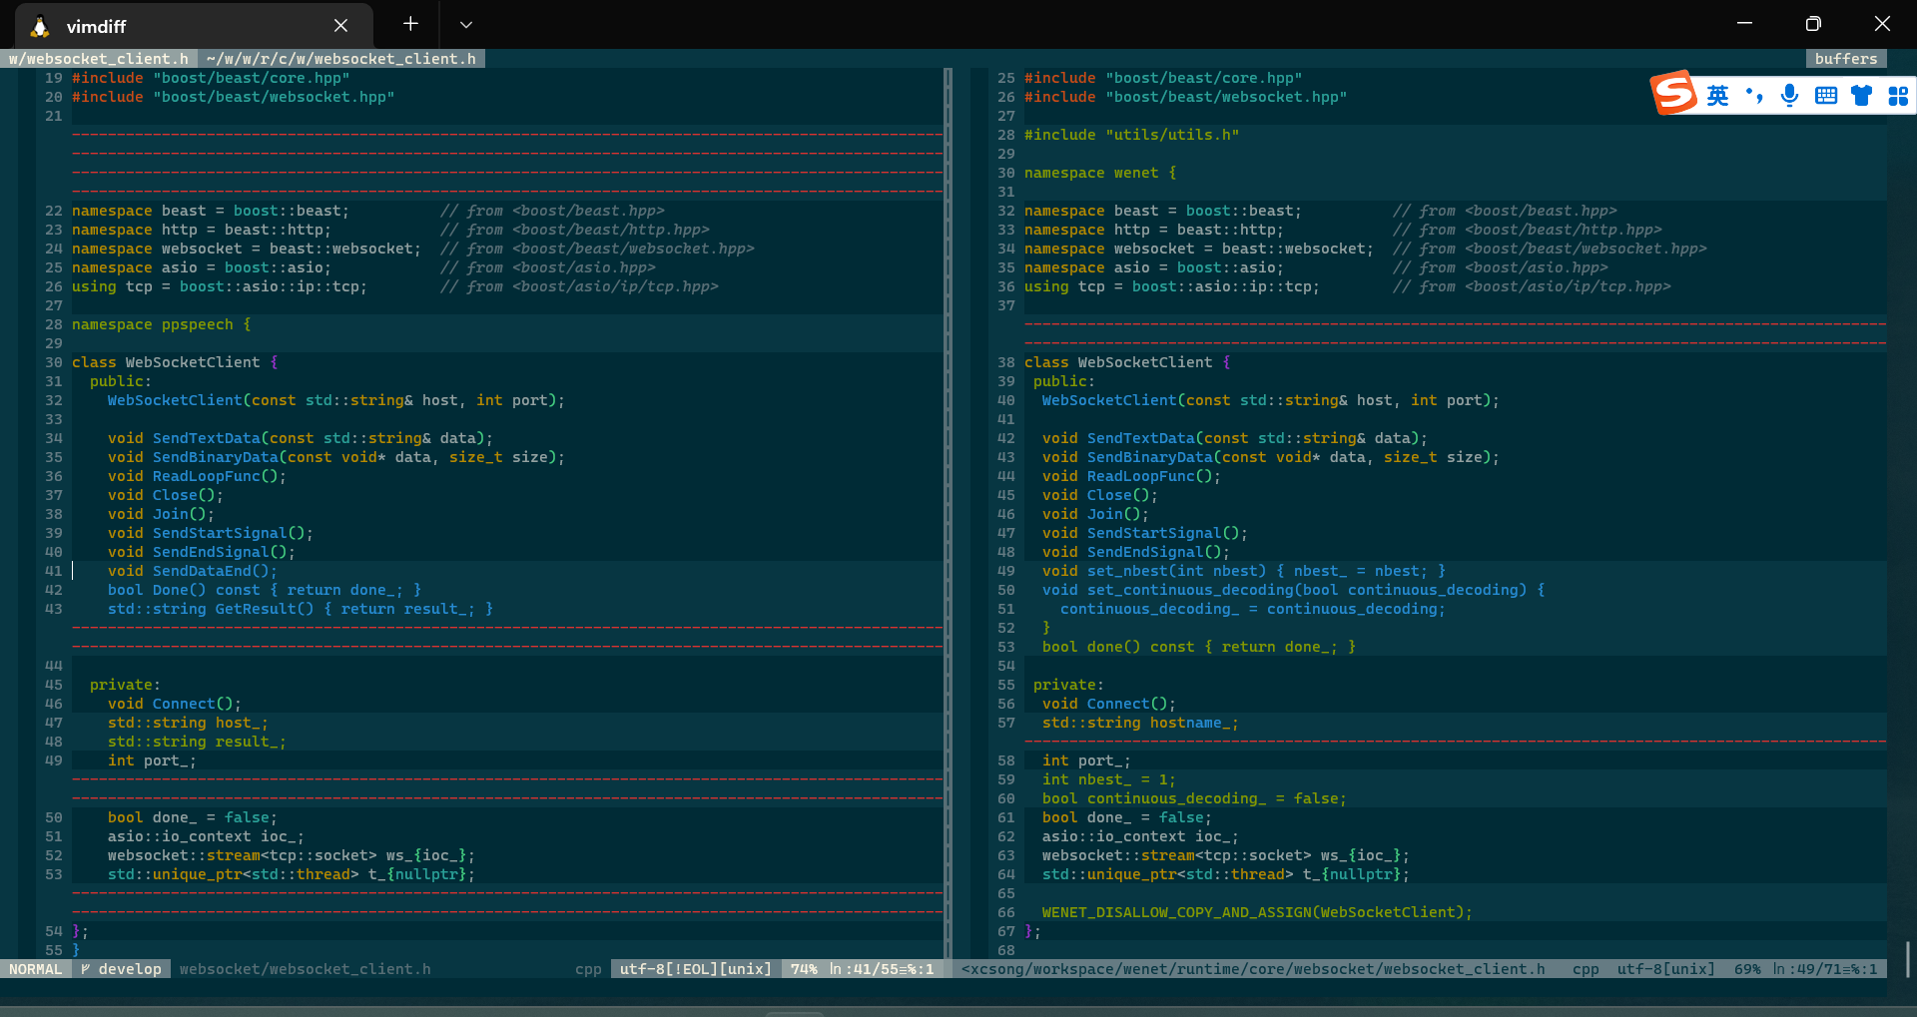This screenshot has height=1017, width=1917.
Task: Click 'std::string GetResult()' line in the left pane
Action: point(301,609)
